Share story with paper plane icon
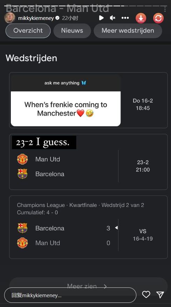 (160, 294)
